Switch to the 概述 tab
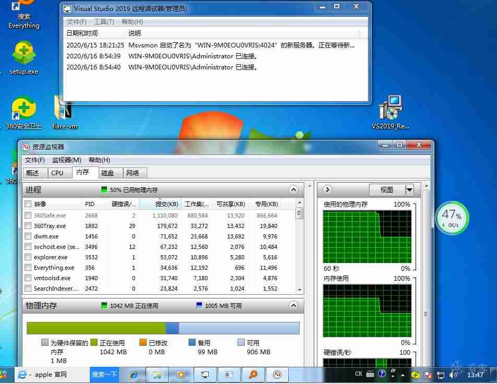 click(35, 173)
